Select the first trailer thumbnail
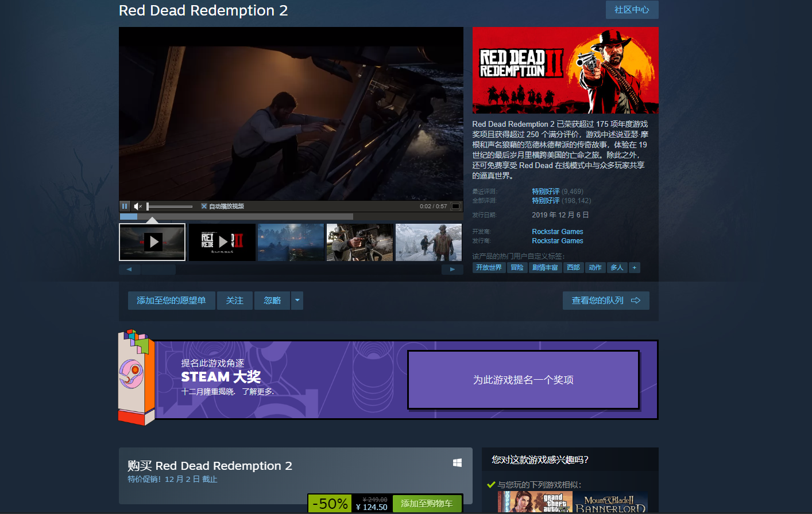The width and height of the screenshot is (812, 514). click(x=152, y=242)
